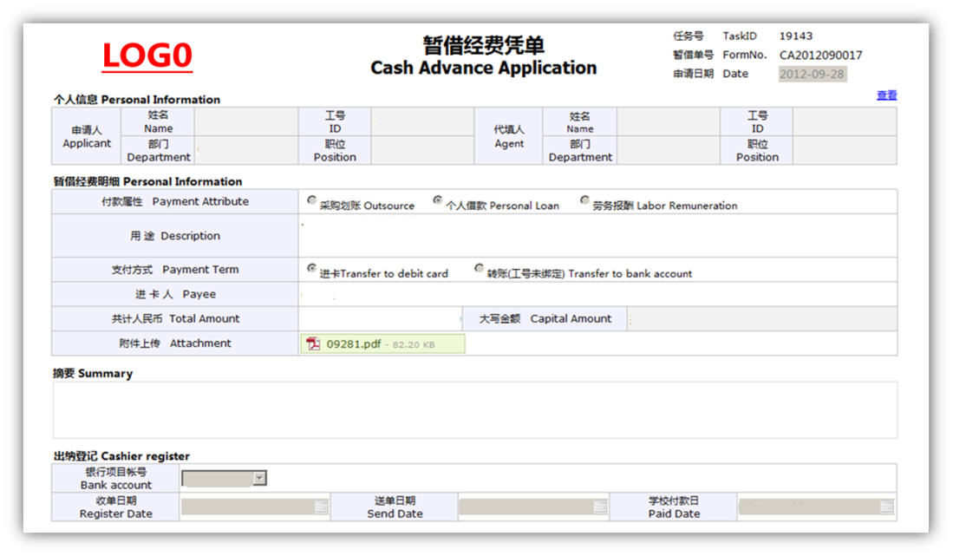Select Transfer to debit card payment term

click(x=312, y=269)
